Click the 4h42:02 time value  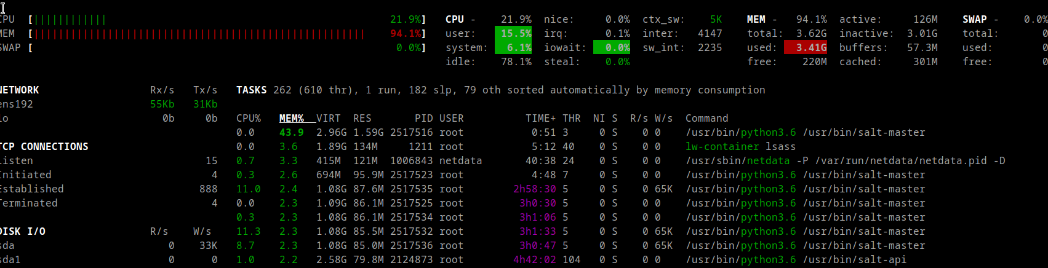click(x=535, y=260)
